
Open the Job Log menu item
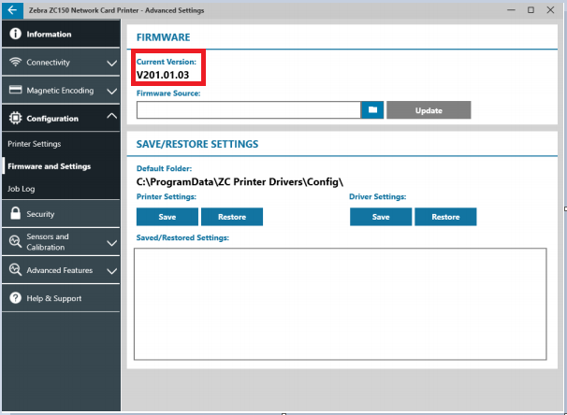(x=22, y=189)
